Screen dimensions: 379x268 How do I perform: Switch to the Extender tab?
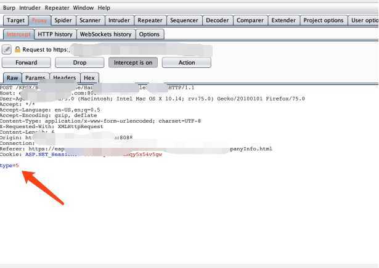(x=283, y=20)
